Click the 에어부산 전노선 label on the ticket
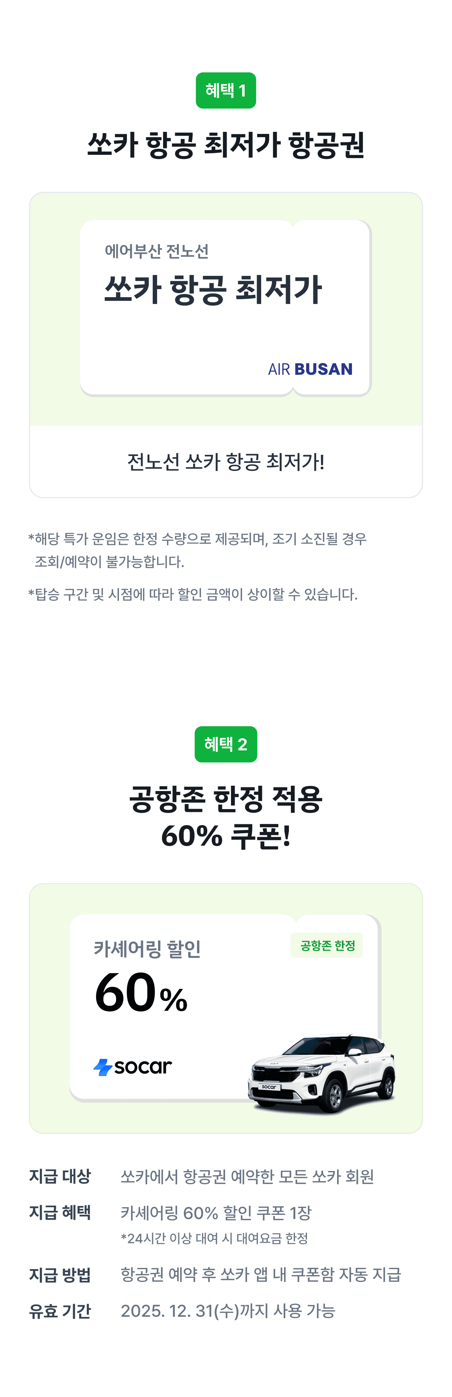452x1397 pixels. pos(157,251)
